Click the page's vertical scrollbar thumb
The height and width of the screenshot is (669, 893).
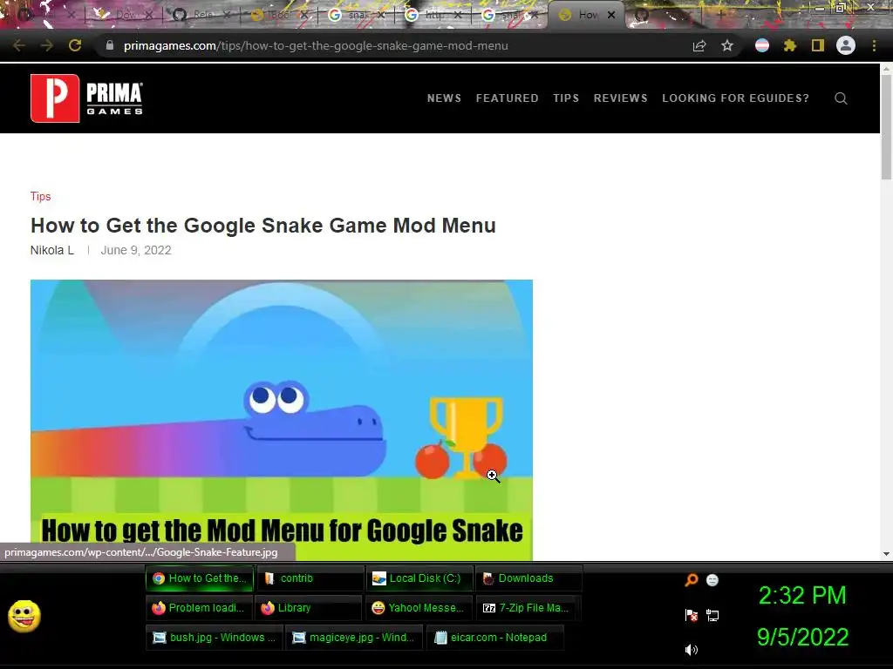(x=886, y=126)
